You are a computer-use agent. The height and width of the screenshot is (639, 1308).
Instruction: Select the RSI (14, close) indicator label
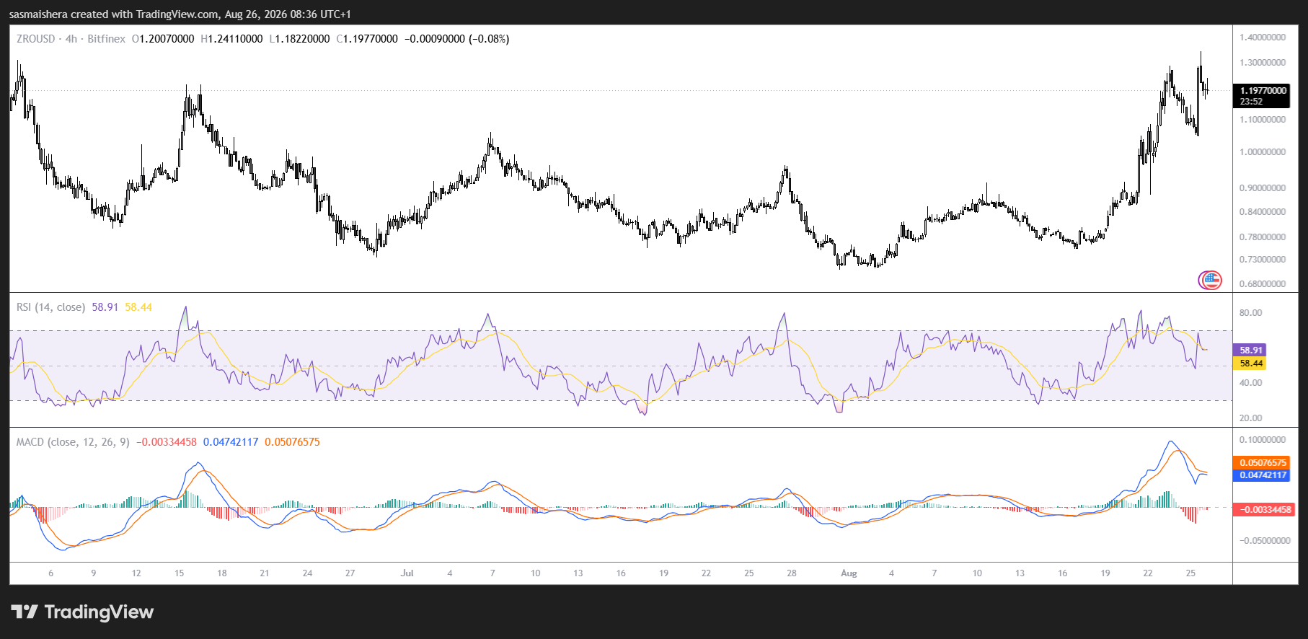[50, 307]
